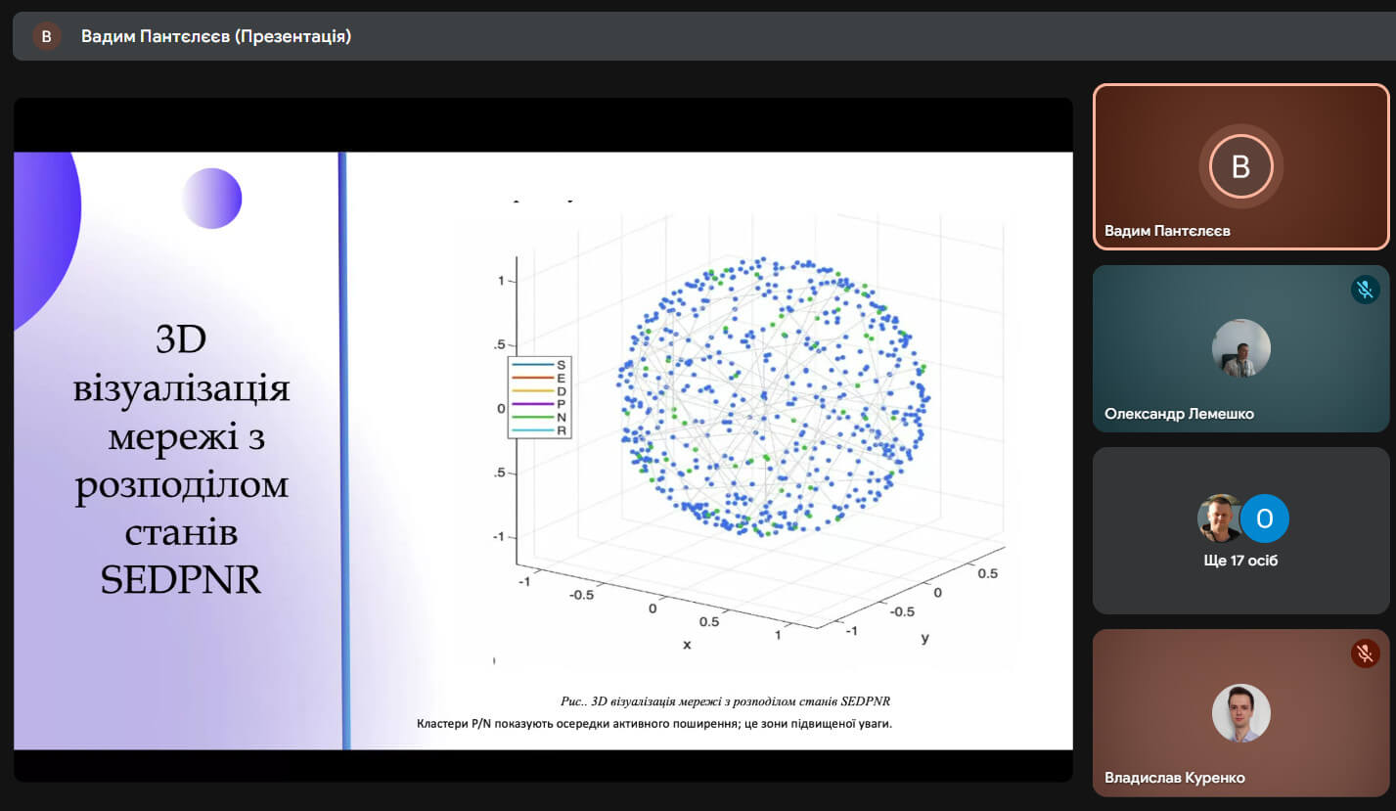Click the "Олександр Лемешко" name label

1179,413
